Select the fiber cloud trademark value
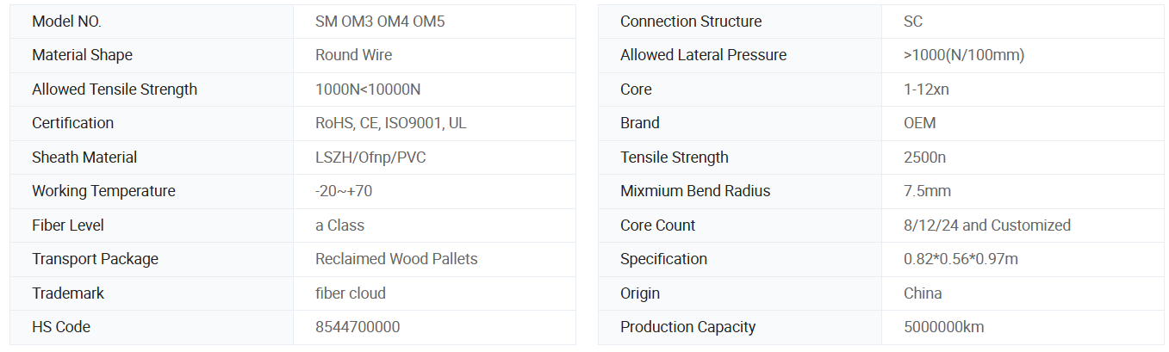 pos(351,293)
